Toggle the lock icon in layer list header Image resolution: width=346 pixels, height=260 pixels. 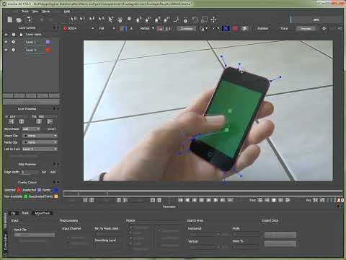point(21,35)
